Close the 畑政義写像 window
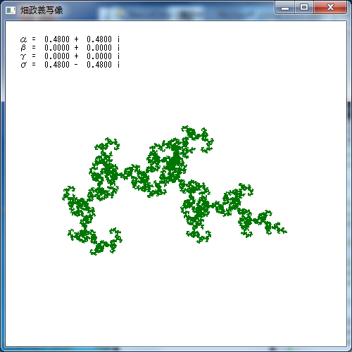Viewport: 352px width, 352px height. point(330,8)
